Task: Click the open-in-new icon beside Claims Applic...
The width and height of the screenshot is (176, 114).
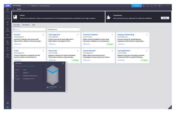Action: [60, 87]
